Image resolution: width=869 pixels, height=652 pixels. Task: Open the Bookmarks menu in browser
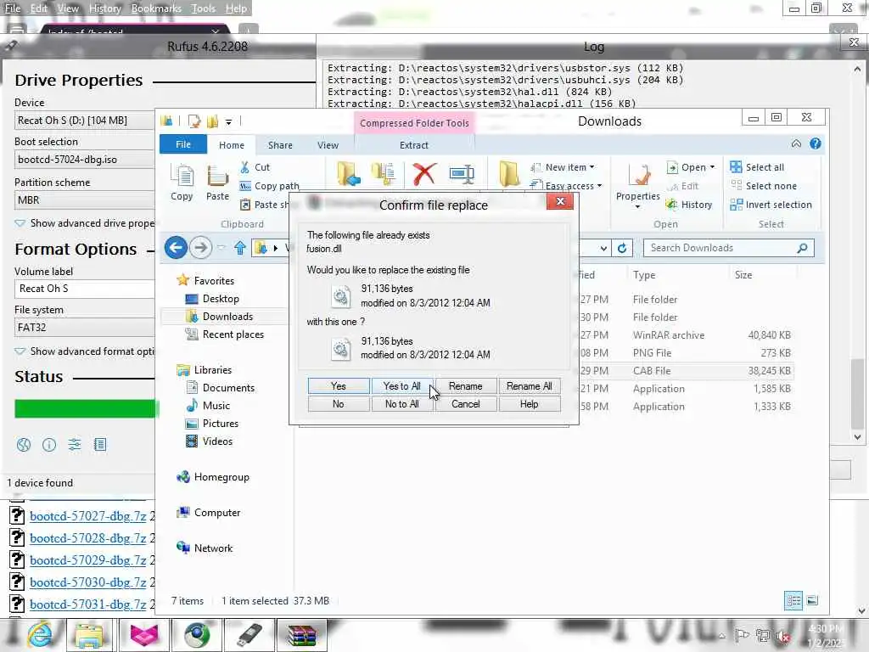point(156,8)
